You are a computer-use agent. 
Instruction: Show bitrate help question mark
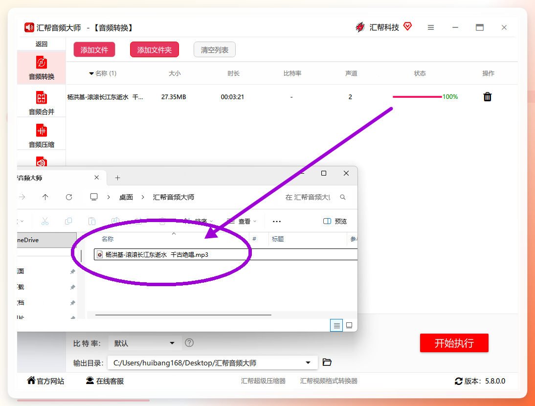189,343
